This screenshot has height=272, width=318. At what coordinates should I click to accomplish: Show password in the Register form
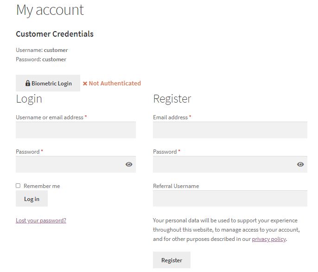(x=300, y=164)
